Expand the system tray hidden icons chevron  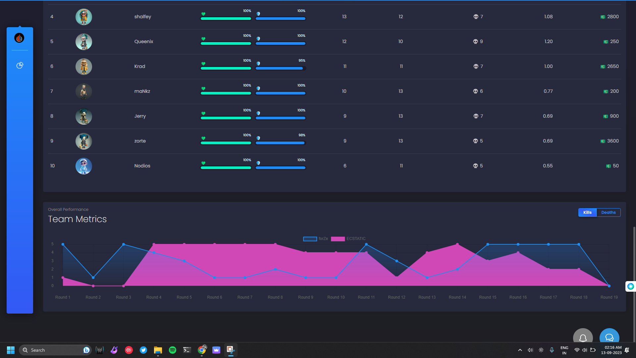(520, 350)
